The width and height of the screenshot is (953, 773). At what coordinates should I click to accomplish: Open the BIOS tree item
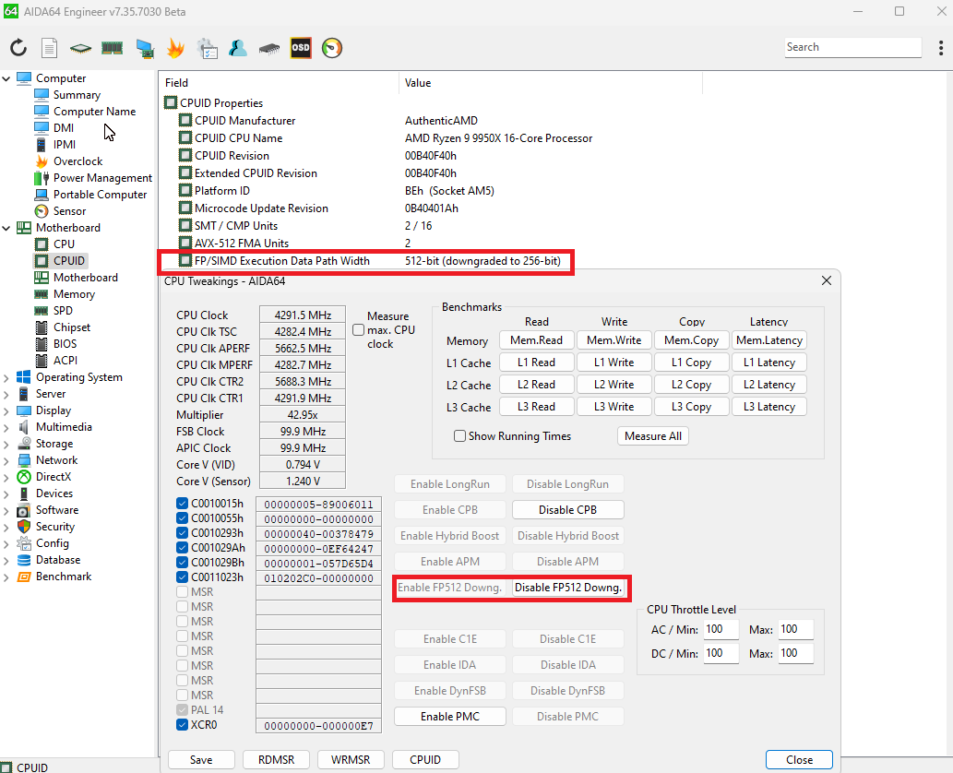[65, 343]
